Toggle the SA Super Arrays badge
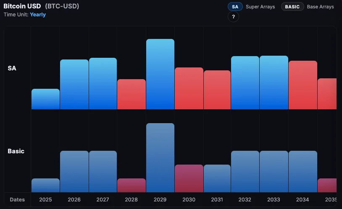This screenshot has width=342, height=209. 235,7
